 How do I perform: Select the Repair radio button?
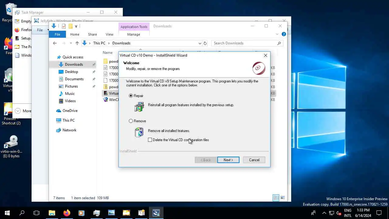(x=131, y=96)
